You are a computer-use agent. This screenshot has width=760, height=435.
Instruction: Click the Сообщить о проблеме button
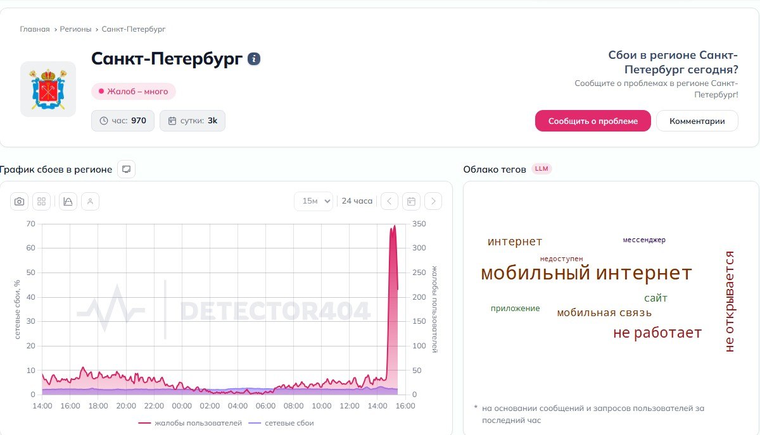593,121
